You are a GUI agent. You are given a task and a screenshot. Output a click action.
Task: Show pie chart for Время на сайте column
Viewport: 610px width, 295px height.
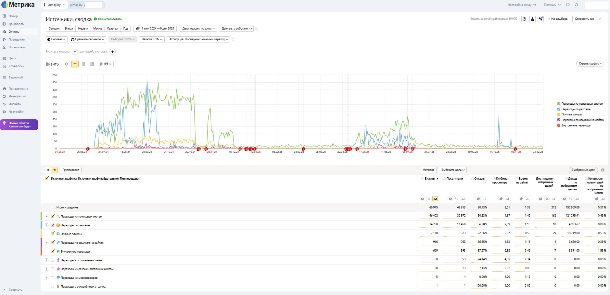521,199
